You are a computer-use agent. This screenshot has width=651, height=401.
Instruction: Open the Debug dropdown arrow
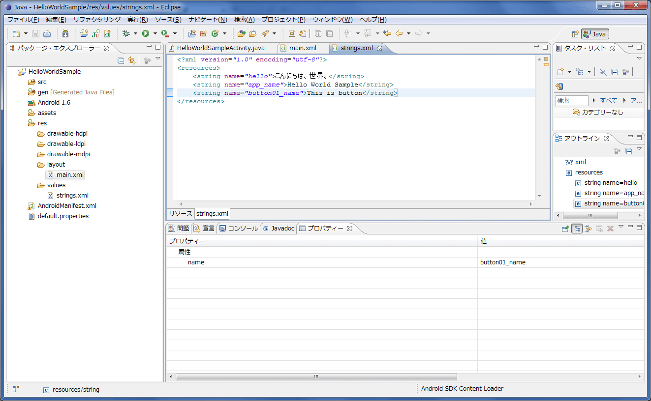[x=135, y=33]
